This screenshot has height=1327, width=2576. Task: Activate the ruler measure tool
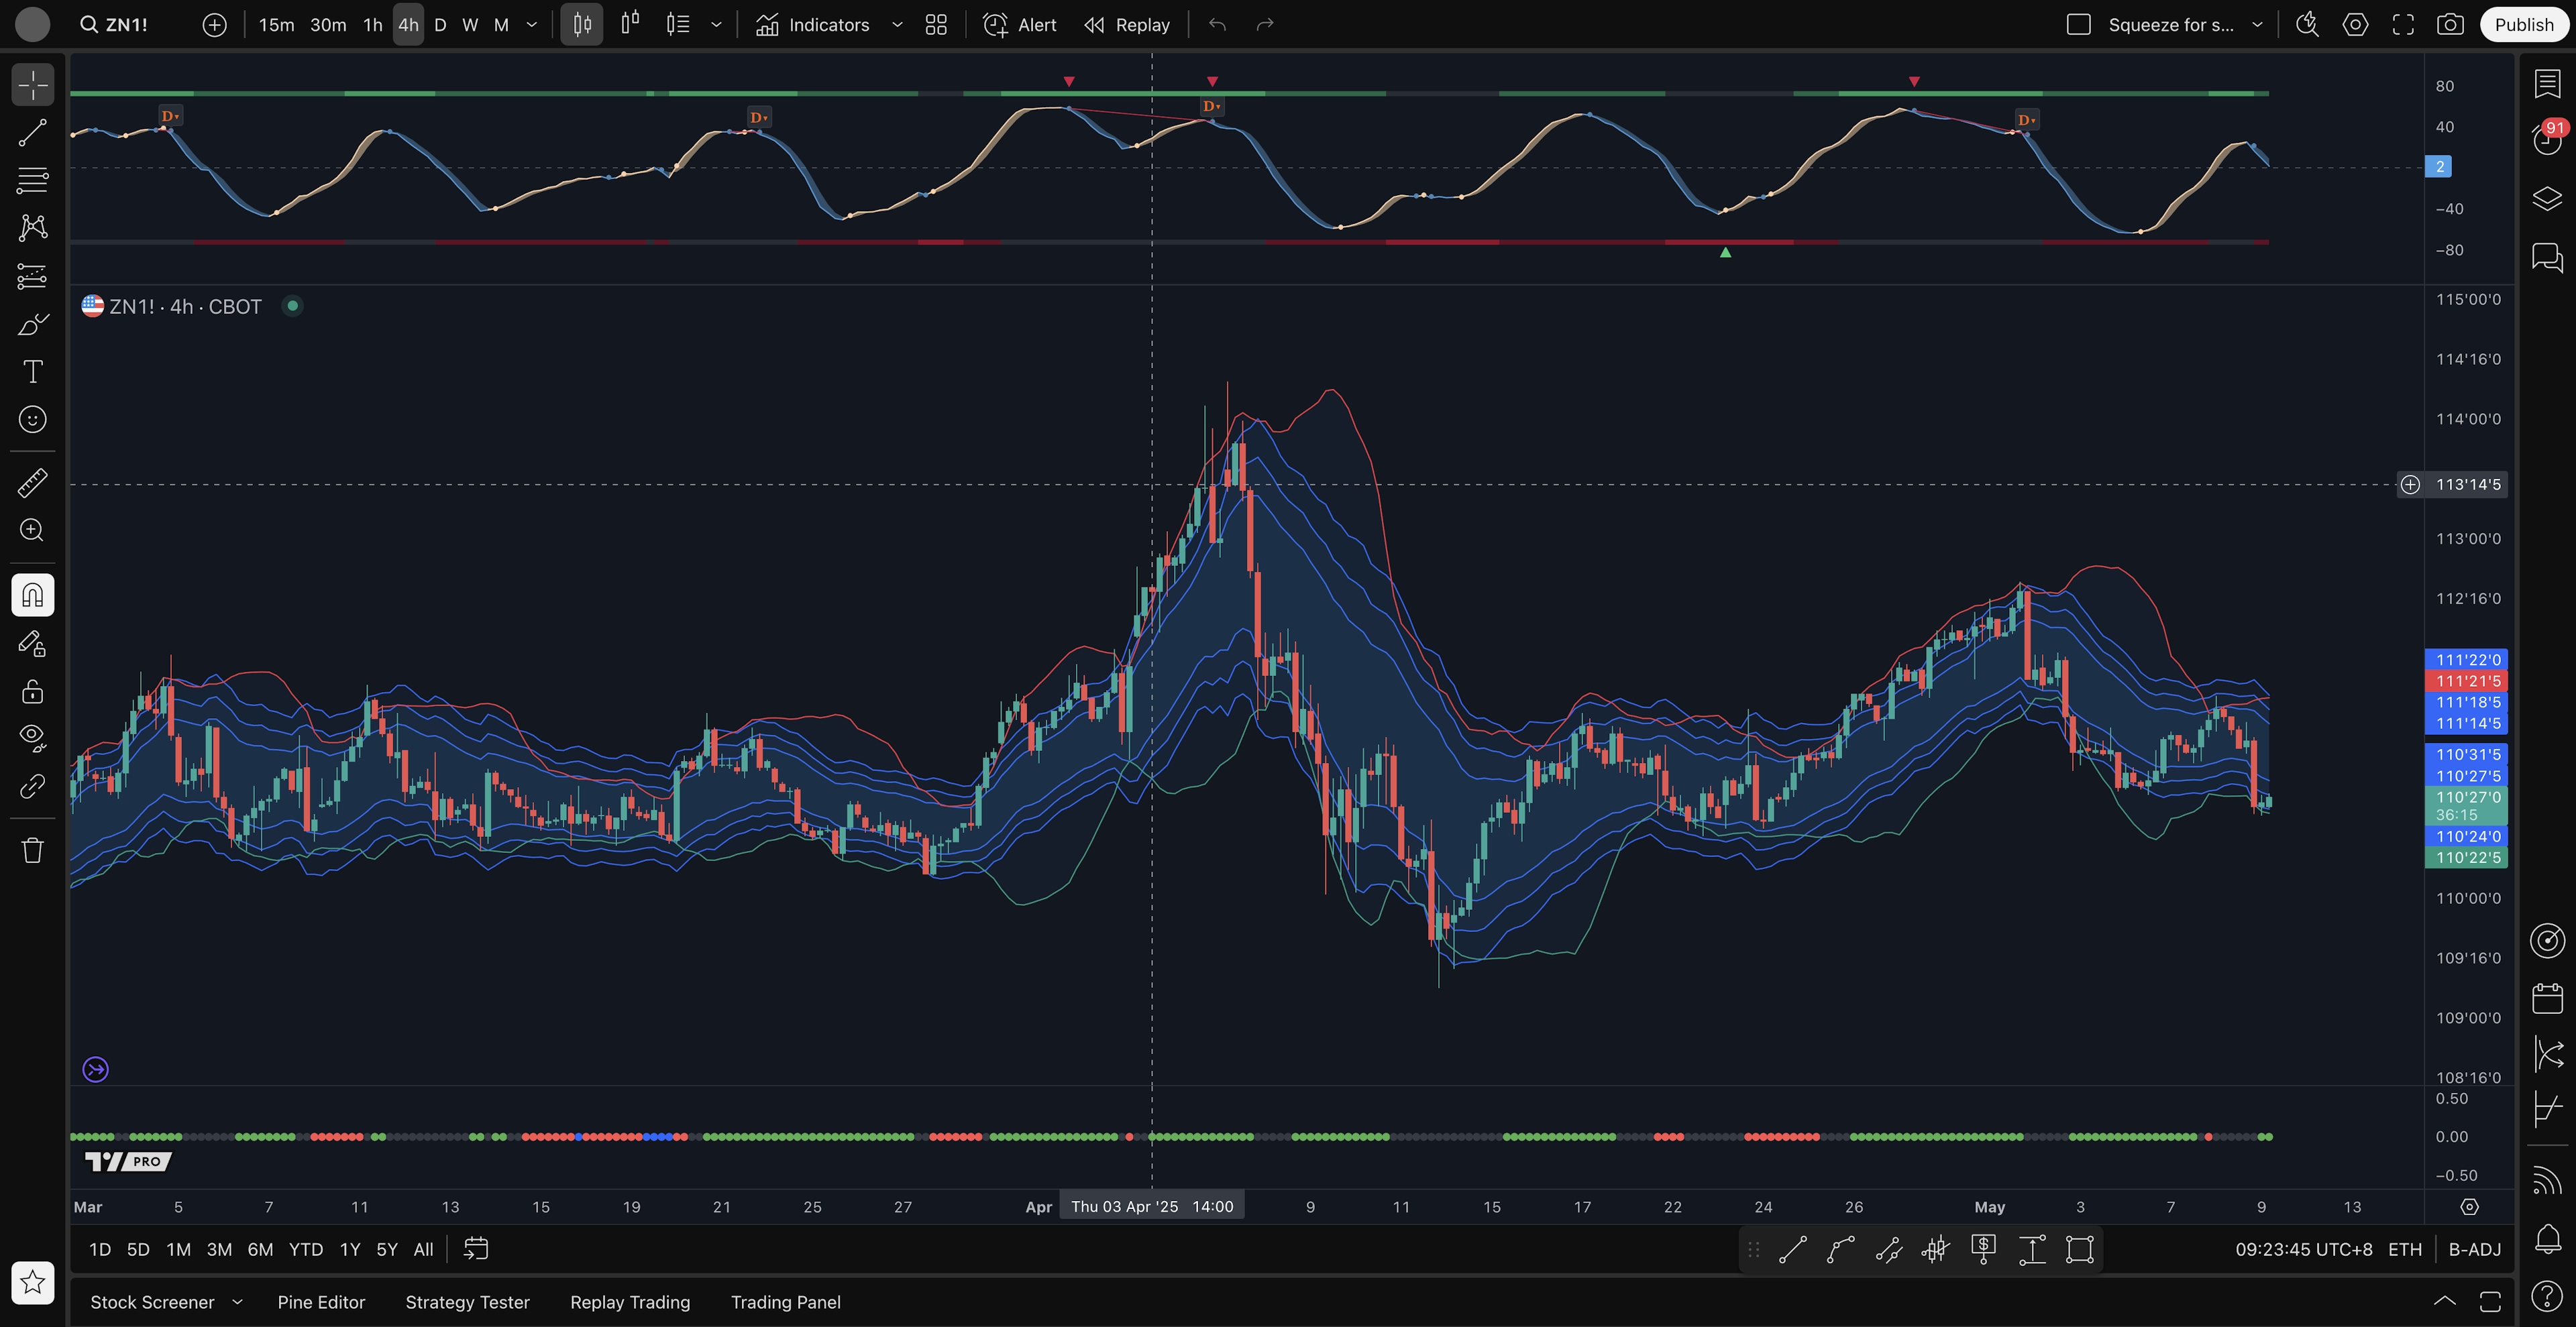click(32, 483)
